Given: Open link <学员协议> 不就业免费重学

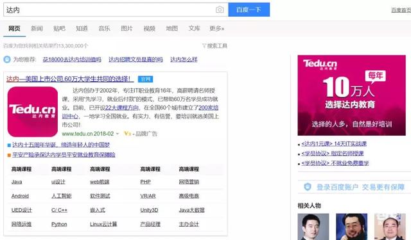Looking at the screenshot, I should click(335, 163).
